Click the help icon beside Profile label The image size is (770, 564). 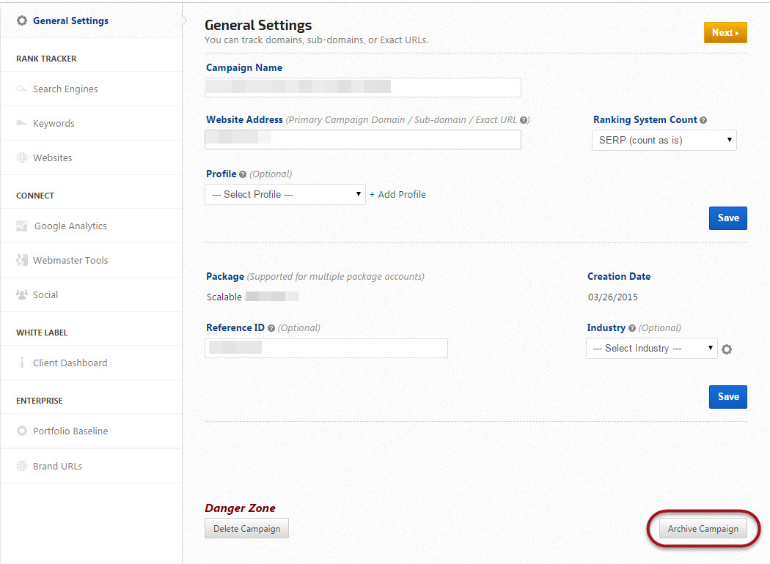[x=243, y=174]
